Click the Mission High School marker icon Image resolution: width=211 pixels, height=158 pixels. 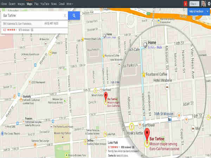click(63, 137)
